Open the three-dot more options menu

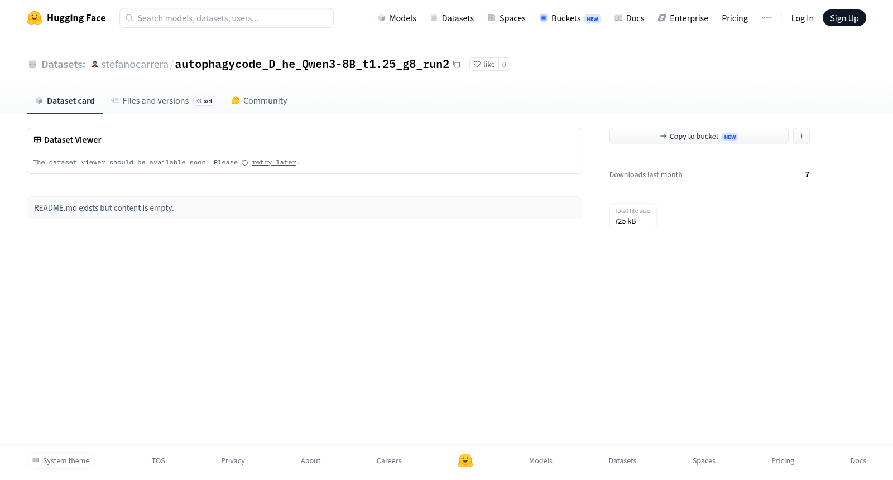(x=801, y=136)
